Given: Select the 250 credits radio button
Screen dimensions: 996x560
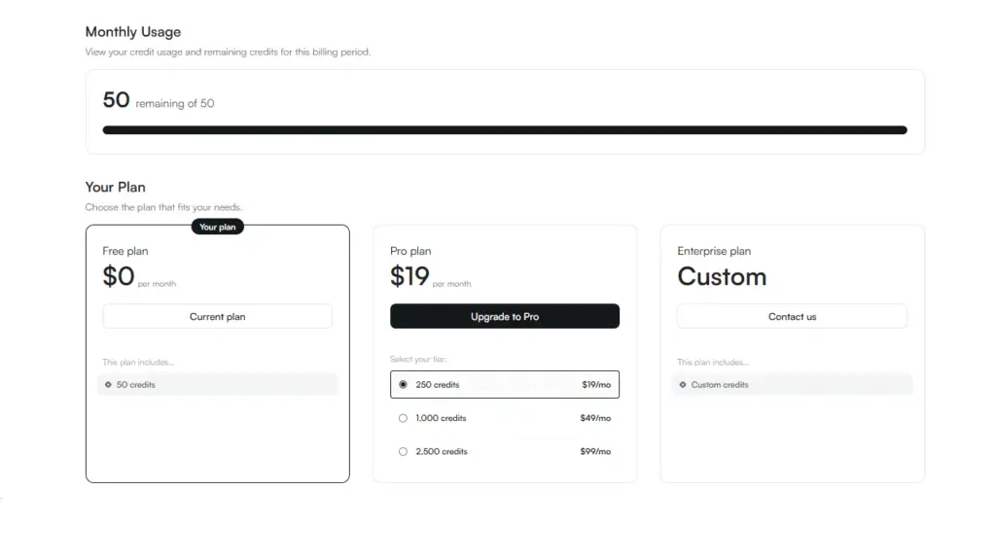Looking at the screenshot, I should pos(403,385).
